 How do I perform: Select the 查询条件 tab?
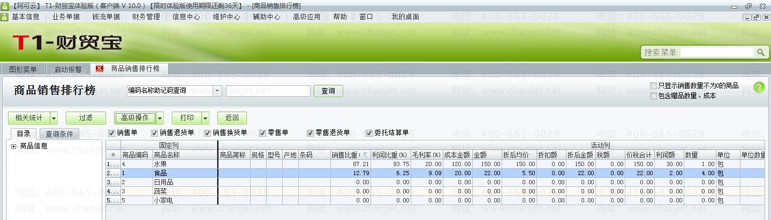tap(59, 134)
